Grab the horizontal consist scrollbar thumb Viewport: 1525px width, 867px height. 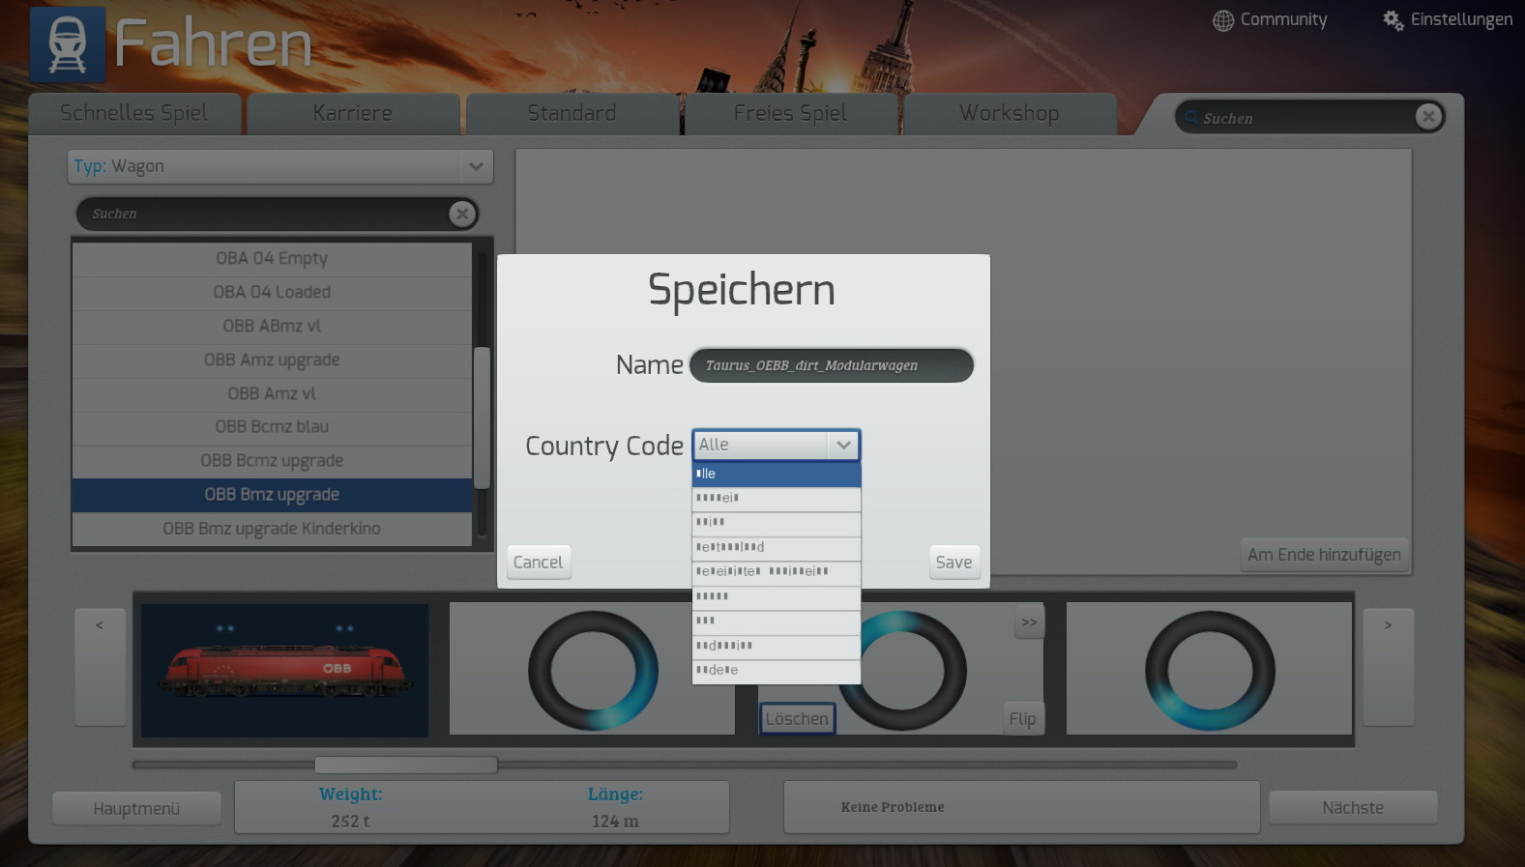[x=405, y=765]
